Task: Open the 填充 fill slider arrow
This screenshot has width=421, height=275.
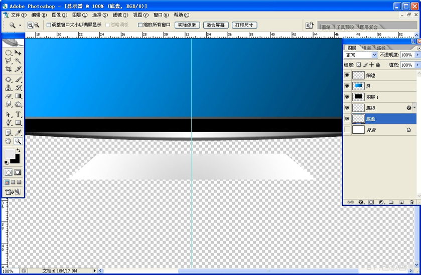Action: click(x=417, y=65)
